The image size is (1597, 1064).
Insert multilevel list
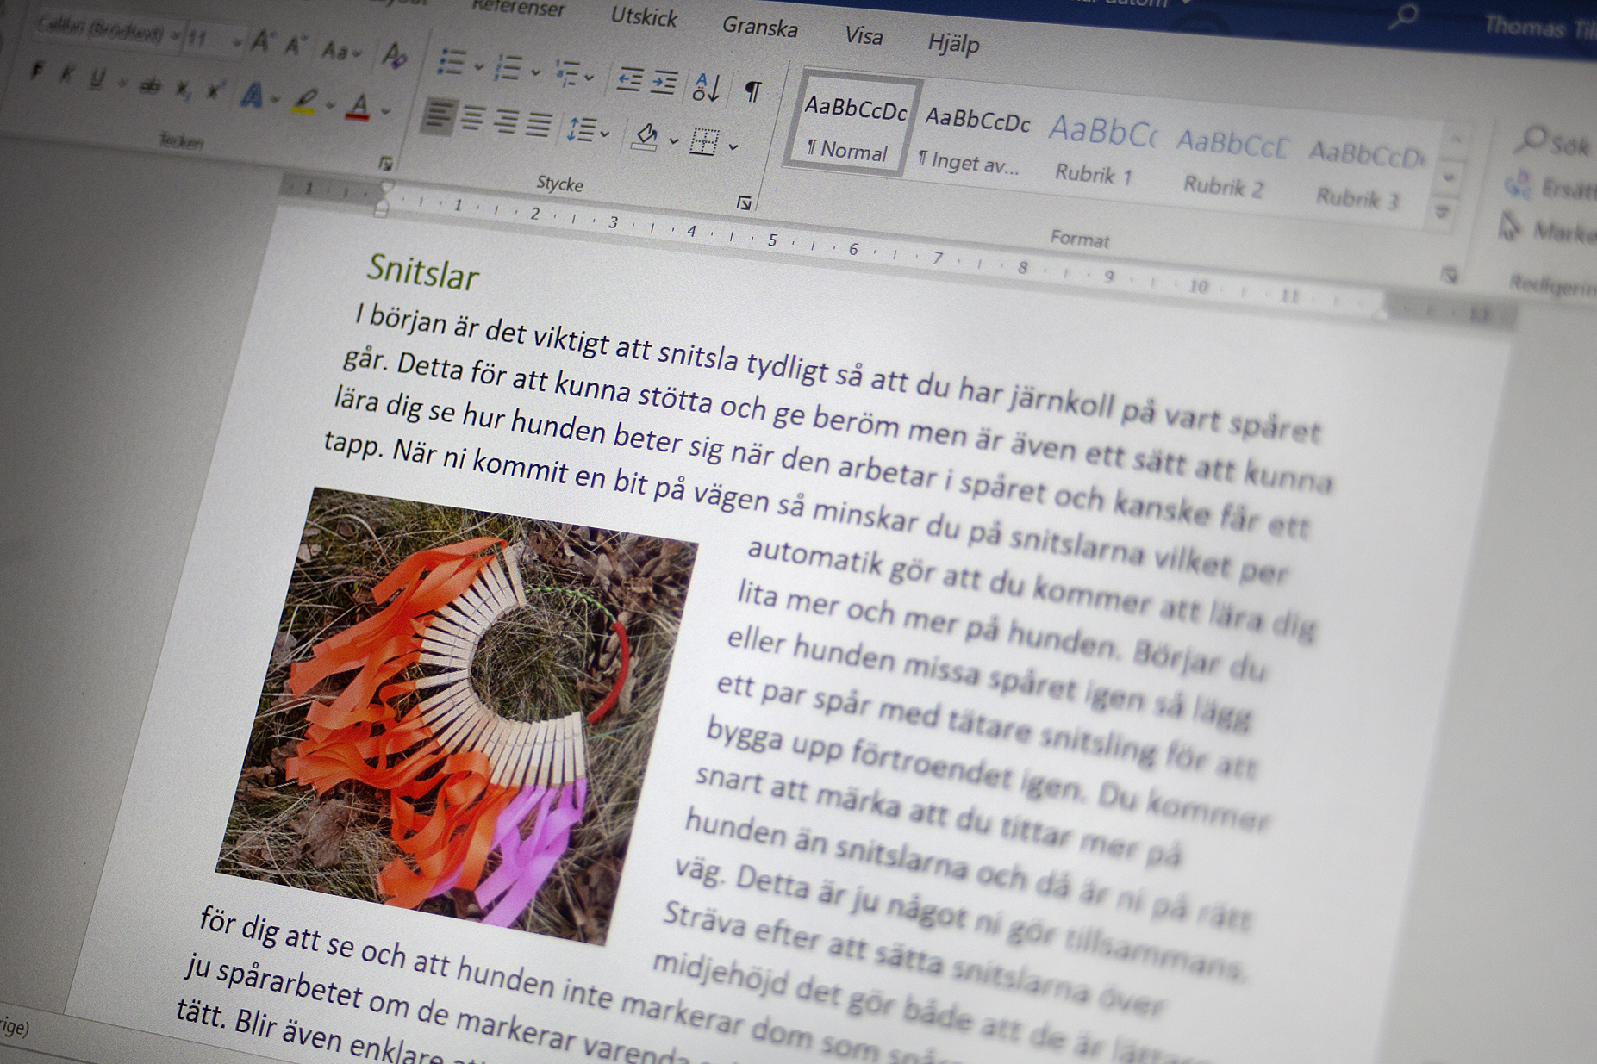[x=566, y=72]
